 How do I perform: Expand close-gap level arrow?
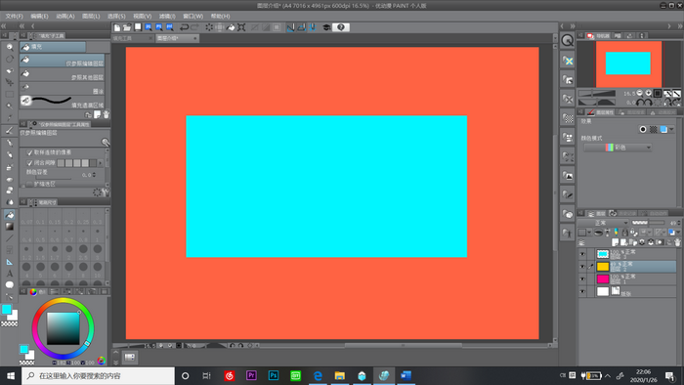pyautogui.click(x=101, y=162)
